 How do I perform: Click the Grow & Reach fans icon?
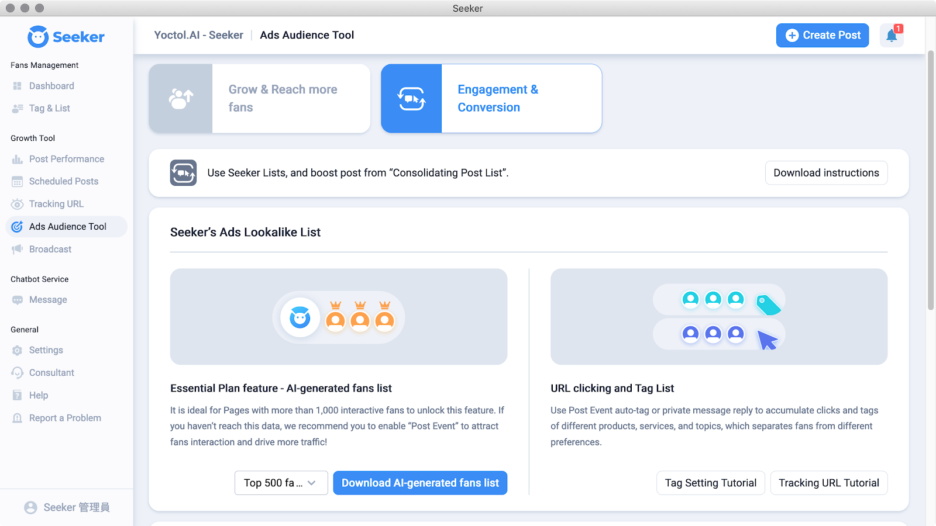(x=181, y=99)
